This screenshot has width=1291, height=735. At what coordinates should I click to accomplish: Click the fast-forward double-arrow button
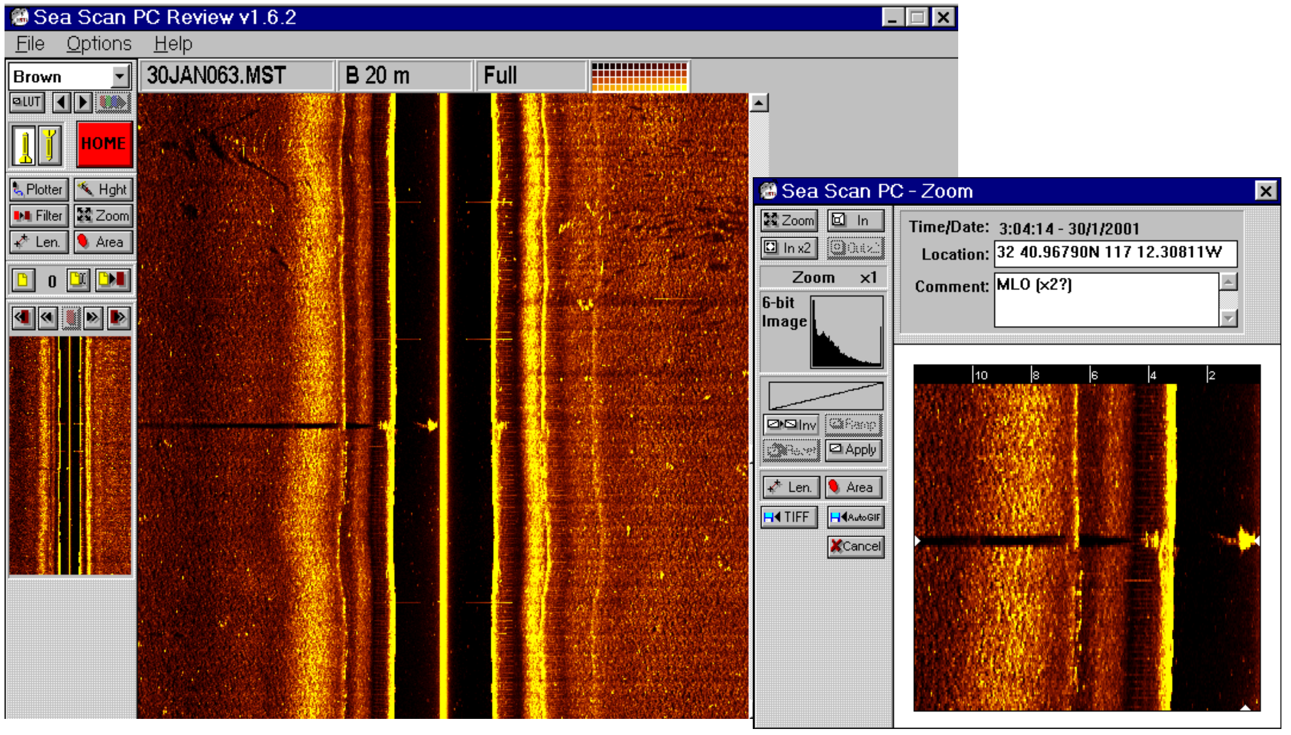pos(94,318)
